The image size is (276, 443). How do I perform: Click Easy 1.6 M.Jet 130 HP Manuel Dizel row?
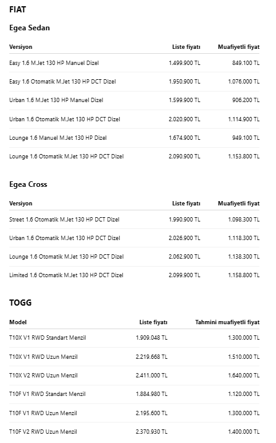coord(134,63)
